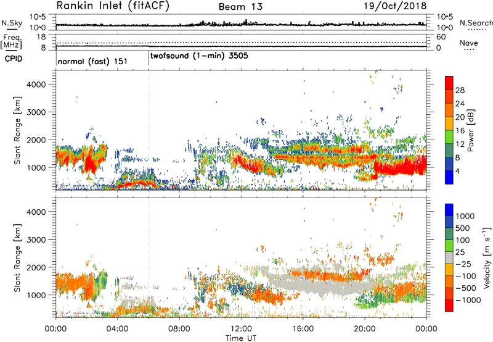
Task: Click the 'twofsound (1-min) 3505' mode label
Action: click(x=199, y=56)
